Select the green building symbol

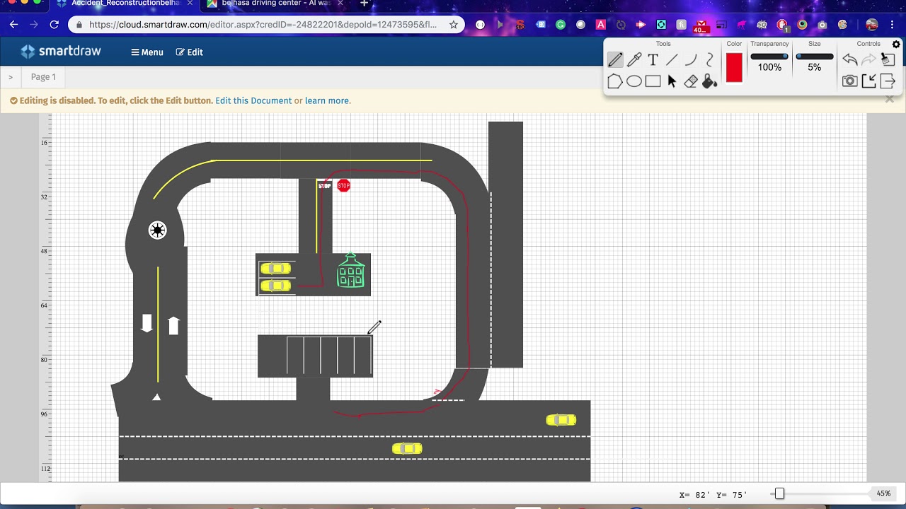point(351,271)
